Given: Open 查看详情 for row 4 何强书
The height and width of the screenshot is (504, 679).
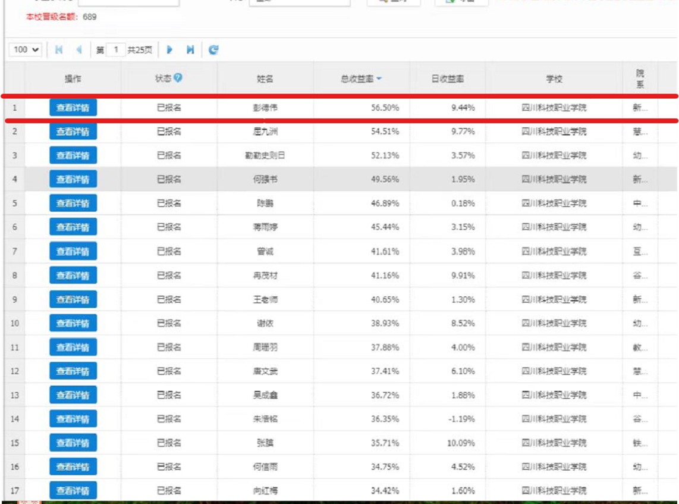Looking at the screenshot, I should click(73, 180).
